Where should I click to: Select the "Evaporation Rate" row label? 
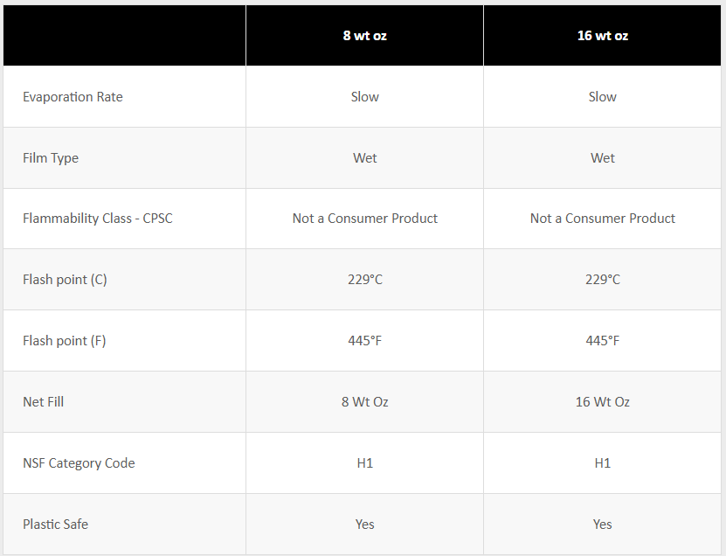coord(73,97)
